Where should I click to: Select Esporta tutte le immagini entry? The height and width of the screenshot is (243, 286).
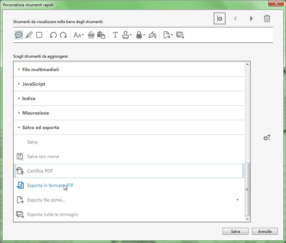(129, 214)
